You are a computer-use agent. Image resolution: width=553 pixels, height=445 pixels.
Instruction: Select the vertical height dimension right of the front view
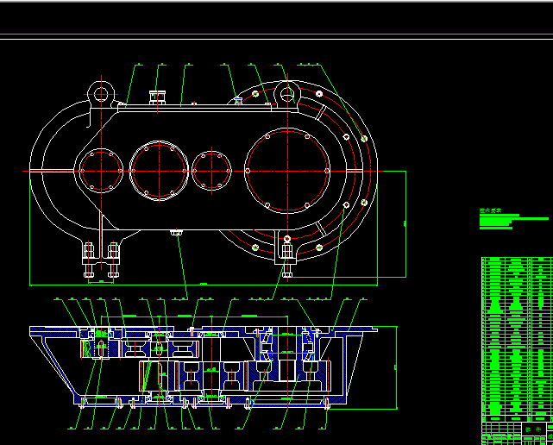[x=405, y=224]
